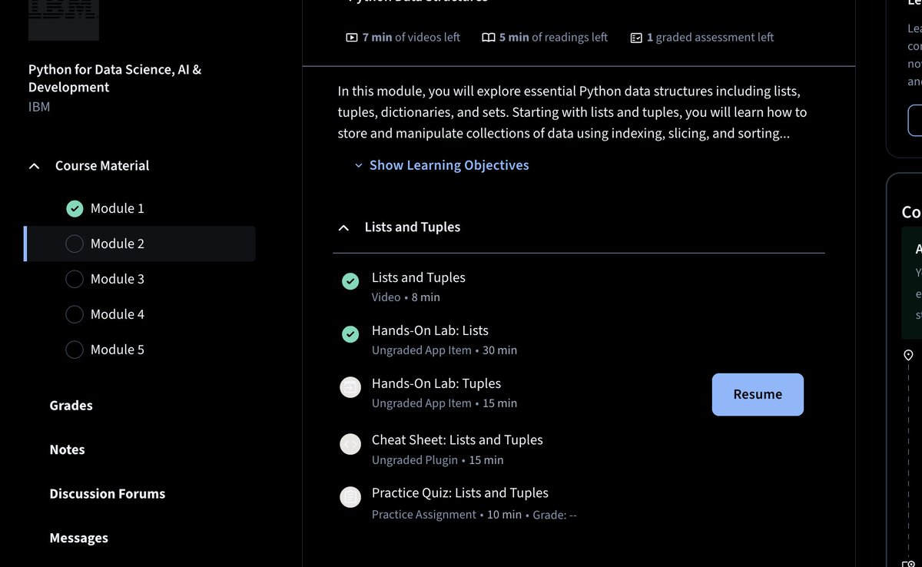The height and width of the screenshot is (567, 922).
Task: Open the Lists and Tuples video link
Action: [418, 277]
